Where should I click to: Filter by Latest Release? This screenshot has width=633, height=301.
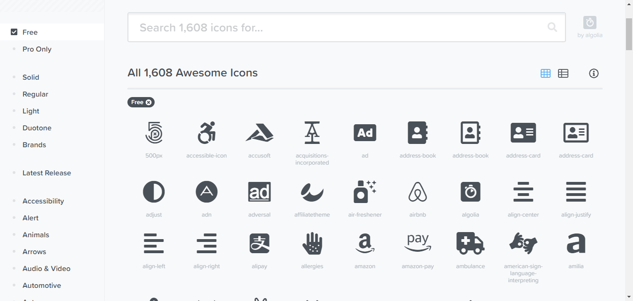[x=47, y=173]
